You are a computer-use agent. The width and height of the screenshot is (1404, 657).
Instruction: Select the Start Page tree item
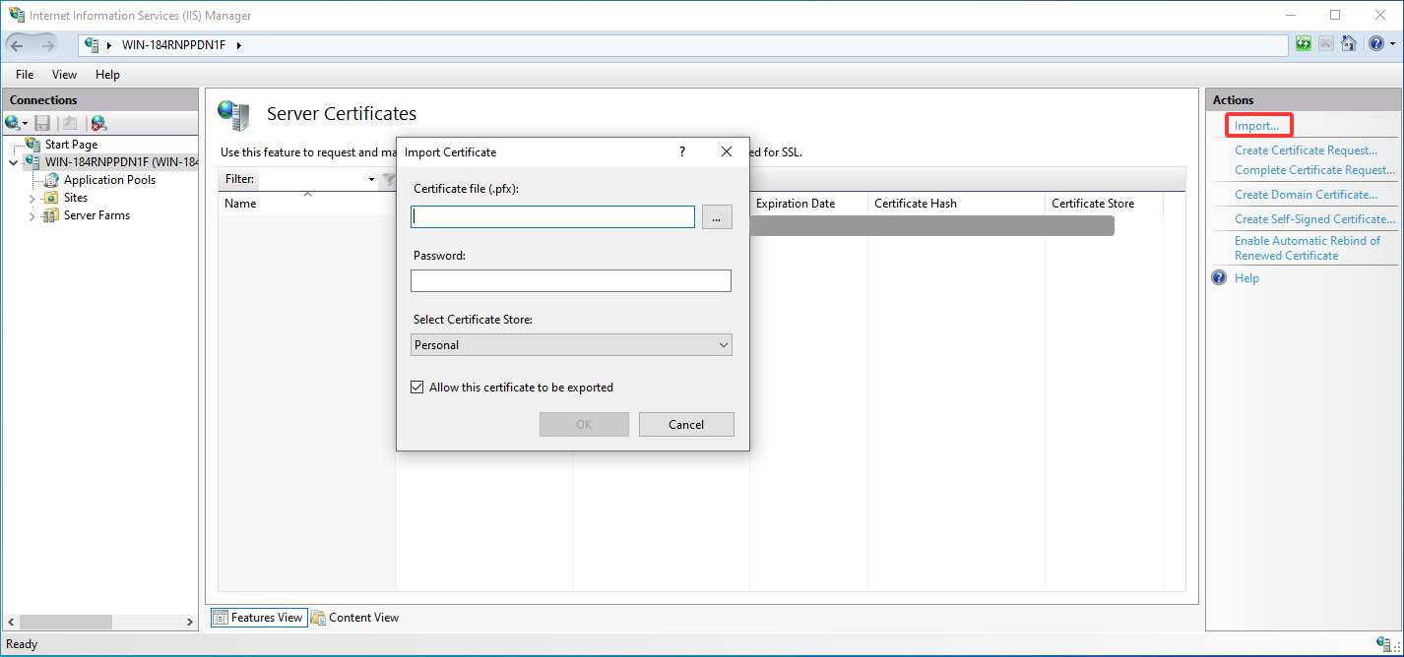point(71,145)
